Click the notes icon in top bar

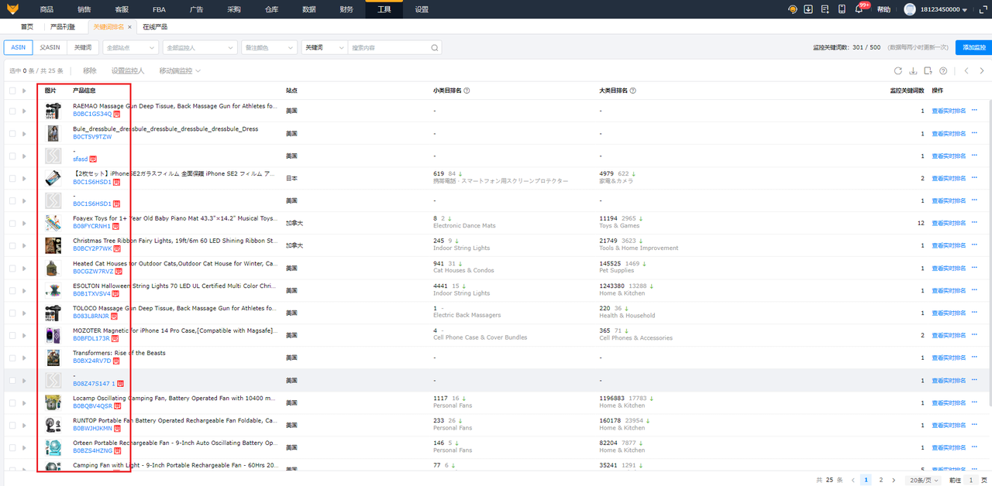pos(825,9)
